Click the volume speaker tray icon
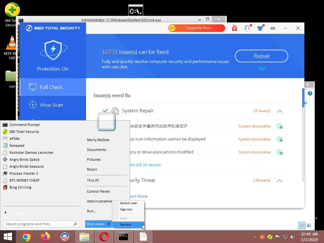The width and height of the screenshot is (324, 243). [x=293, y=237]
